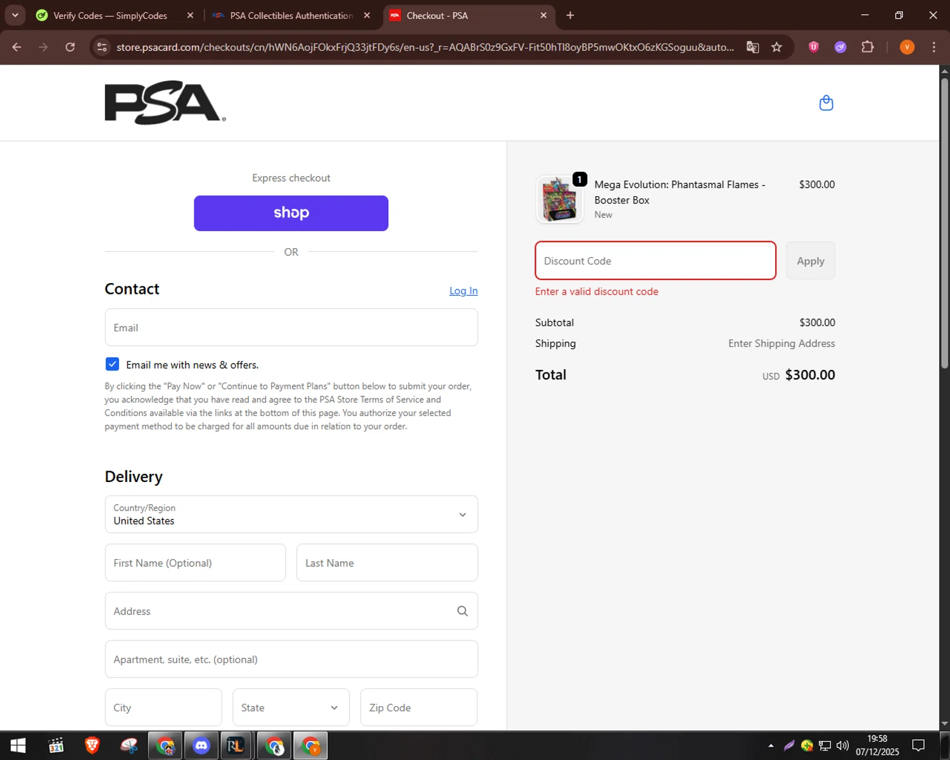Click the Address field
The image size is (950, 760).
tap(291, 611)
